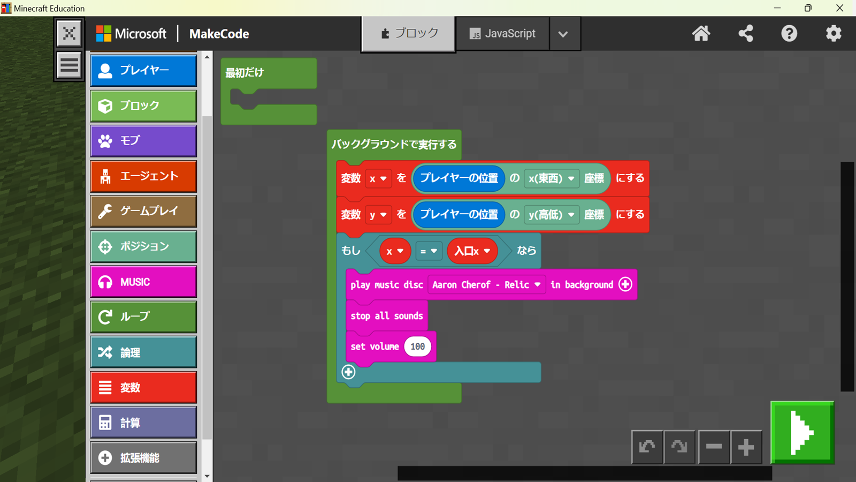Select the もし if block label
This screenshot has width=856, height=482.
click(351, 251)
